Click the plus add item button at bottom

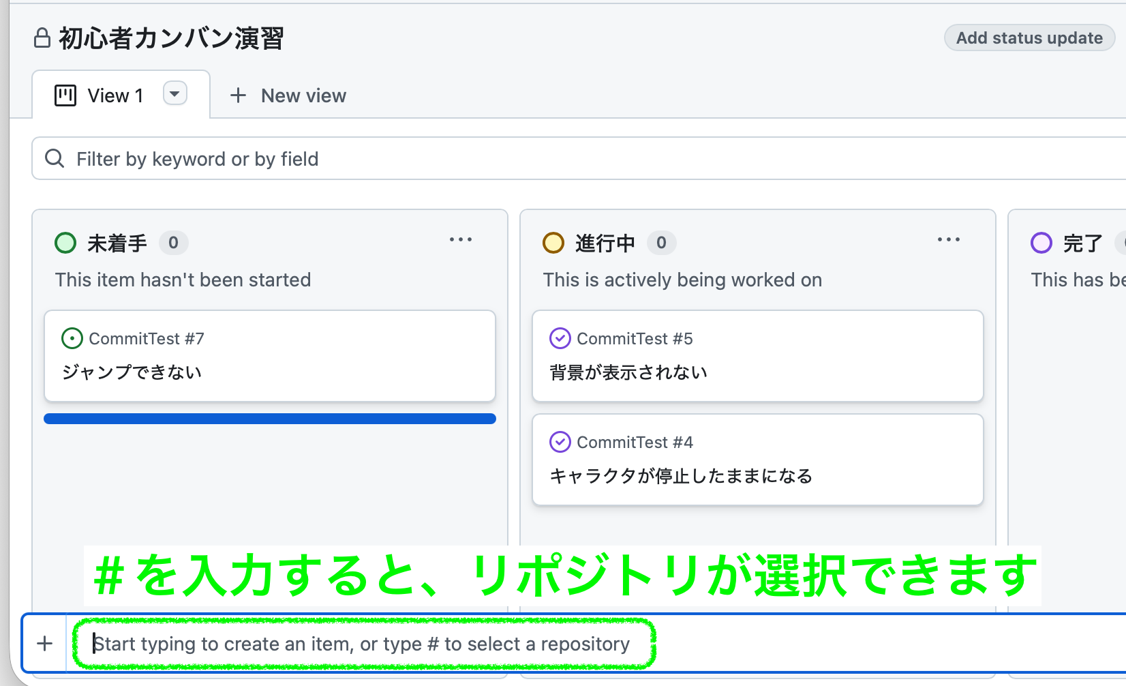(x=45, y=643)
